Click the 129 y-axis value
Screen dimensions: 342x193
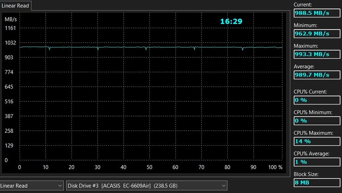[x=9, y=146]
